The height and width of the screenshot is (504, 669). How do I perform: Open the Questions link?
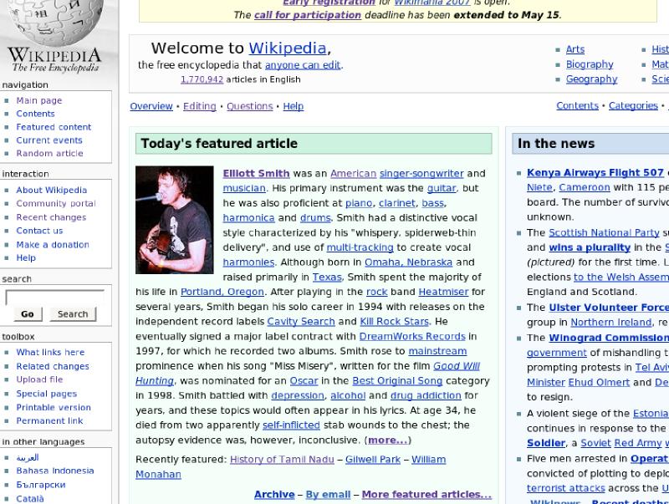pyautogui.click(x=249, y=106)
